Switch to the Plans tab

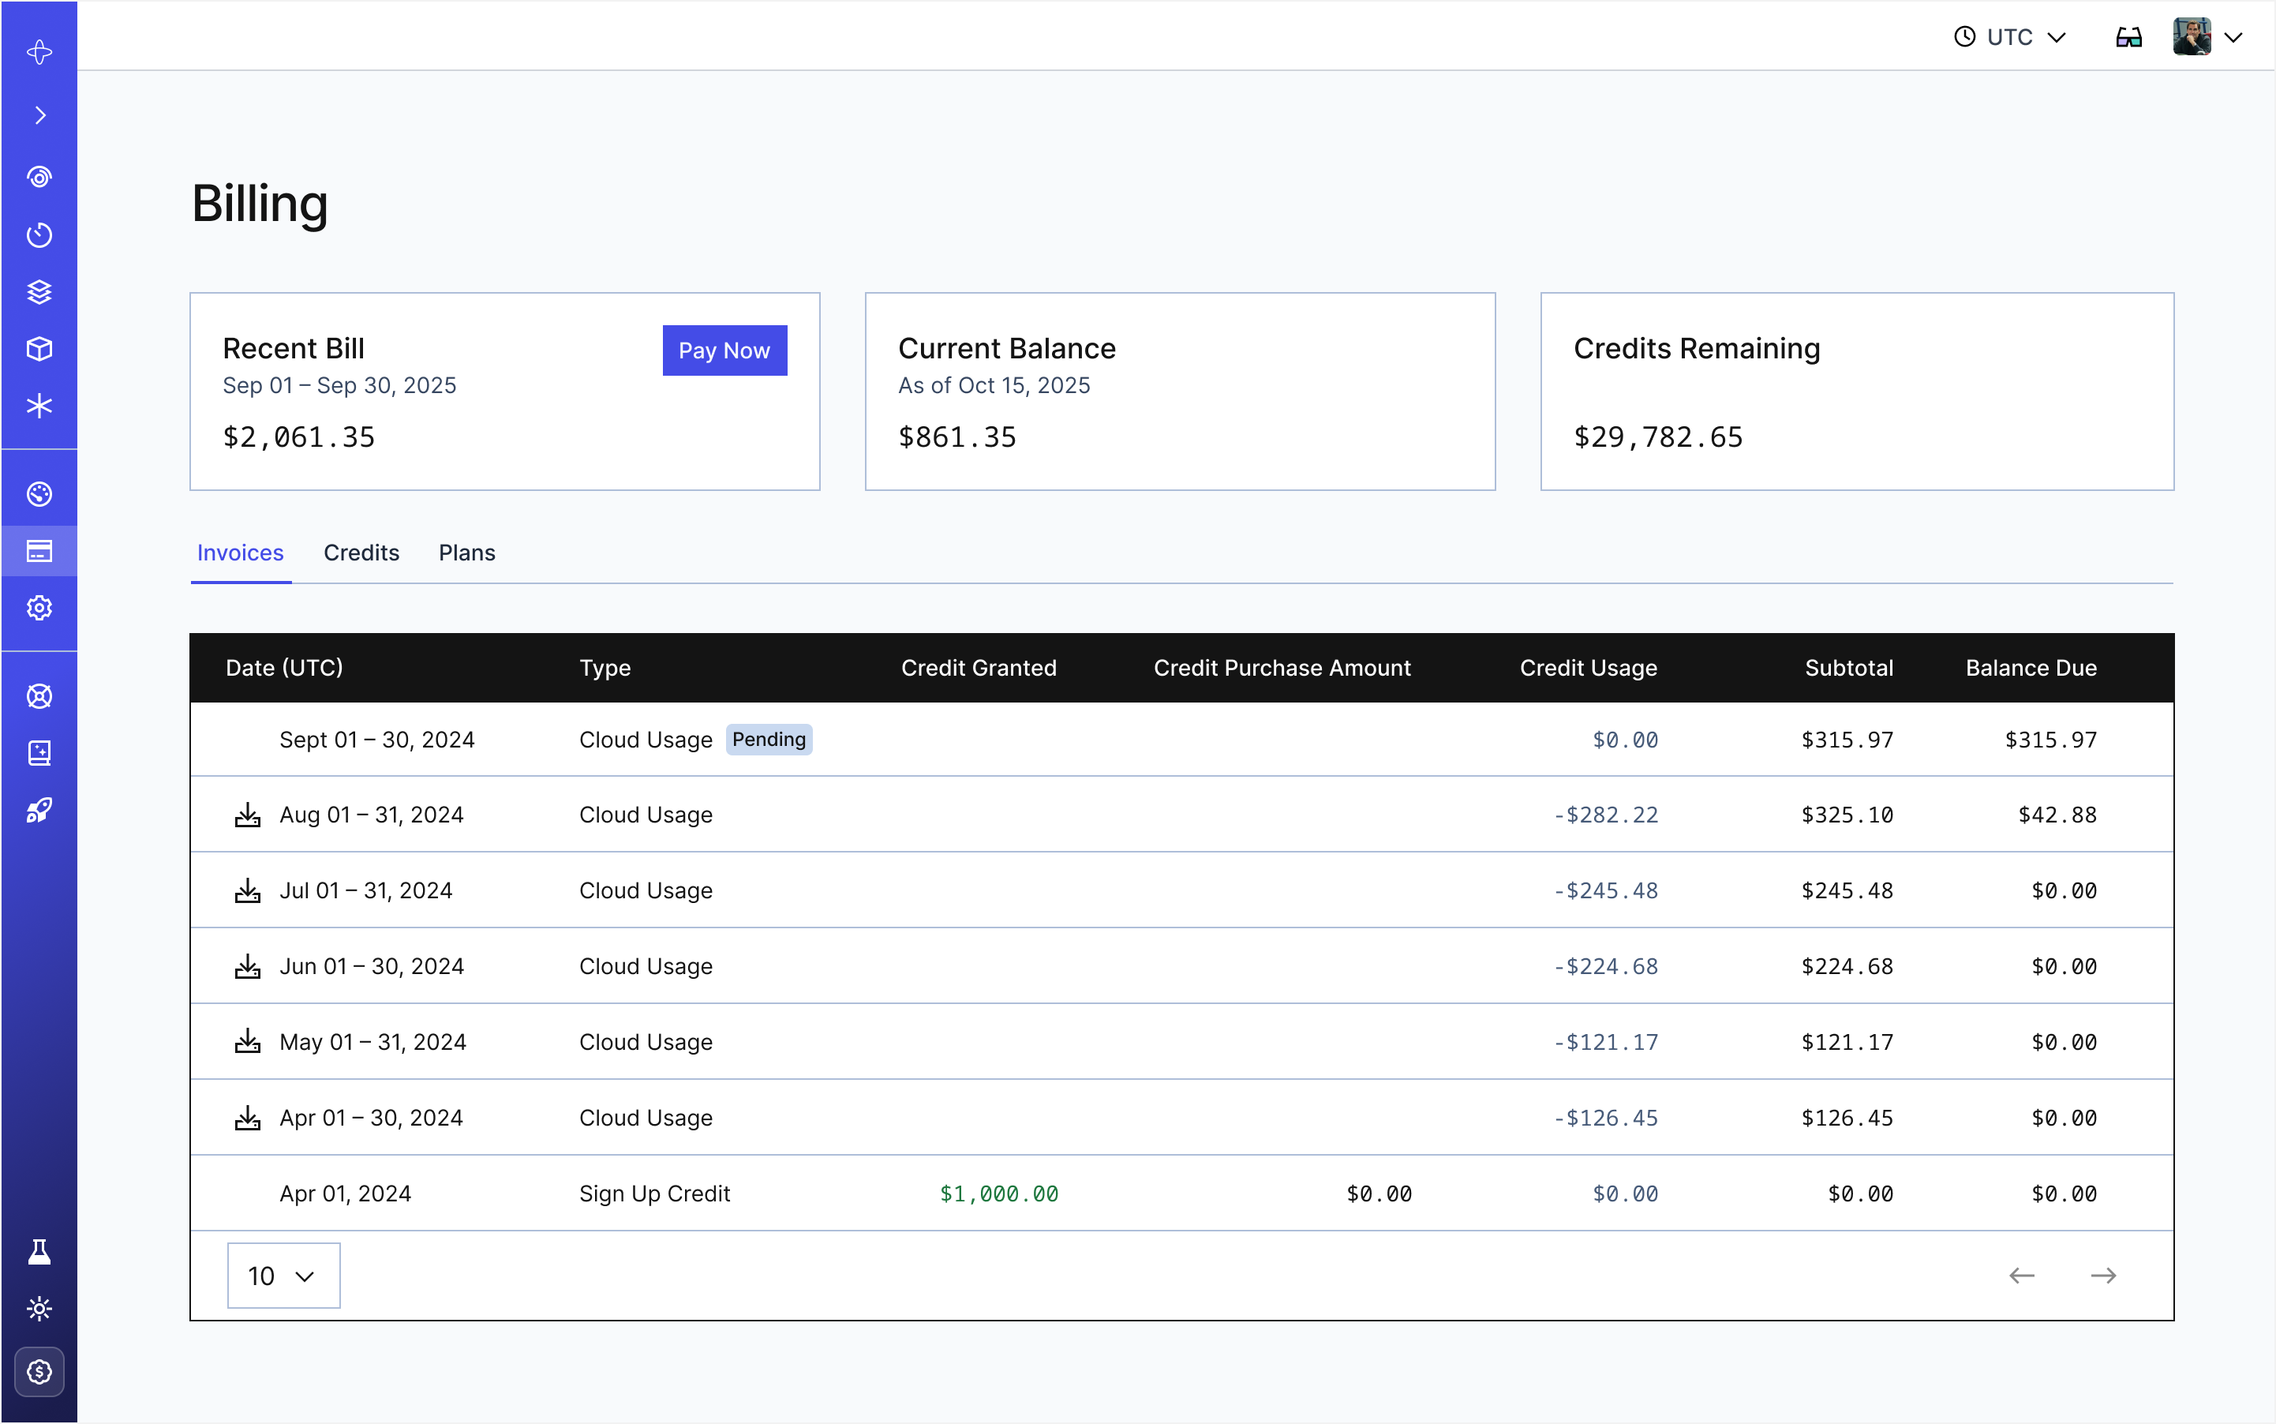(x=466, y=553)
